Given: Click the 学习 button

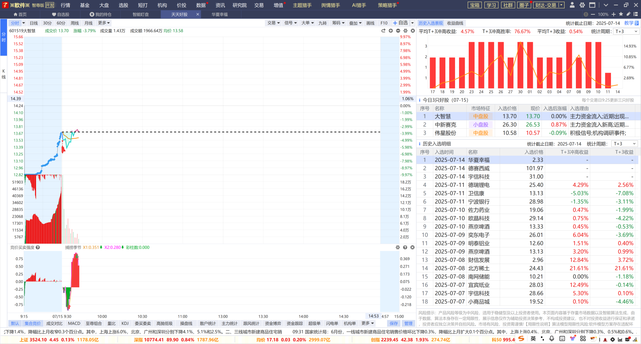Looking at the screenshot, I should [491, 5].
